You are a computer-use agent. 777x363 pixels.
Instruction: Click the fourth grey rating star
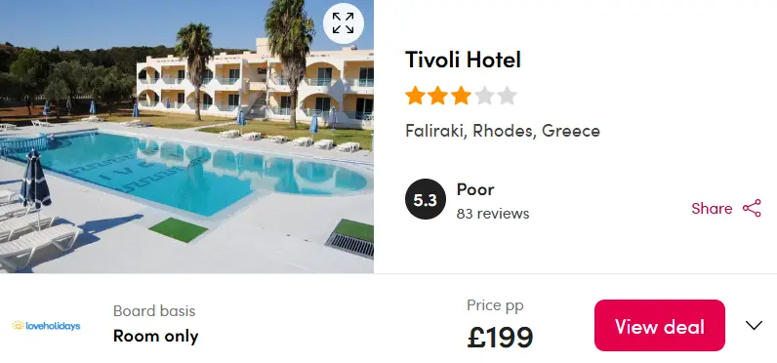[x=484, y=96]
